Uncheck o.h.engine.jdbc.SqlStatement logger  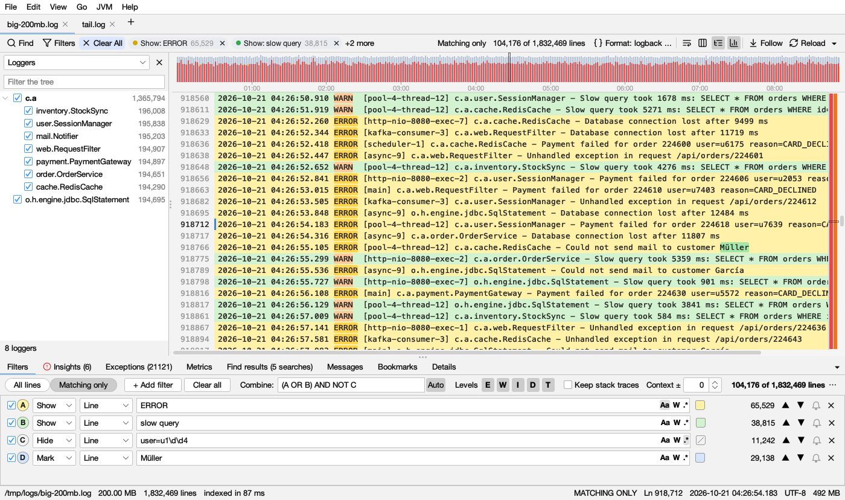18,199
